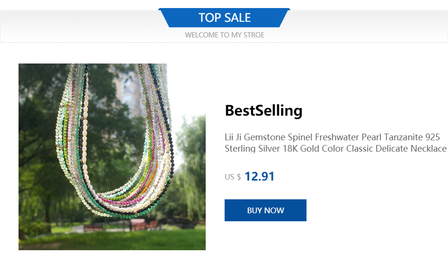Click the BestSelling heading
Viewport: 448px width, 272px height.
tap(263, 110)
